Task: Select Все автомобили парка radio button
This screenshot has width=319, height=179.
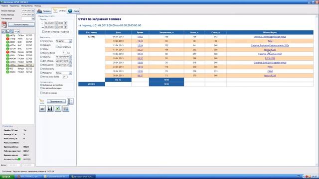Action: click(41, 89)
